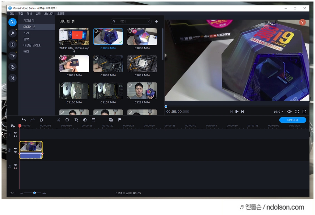
Task: Click the blue 내보내기 export button
Action: [292, 120]
